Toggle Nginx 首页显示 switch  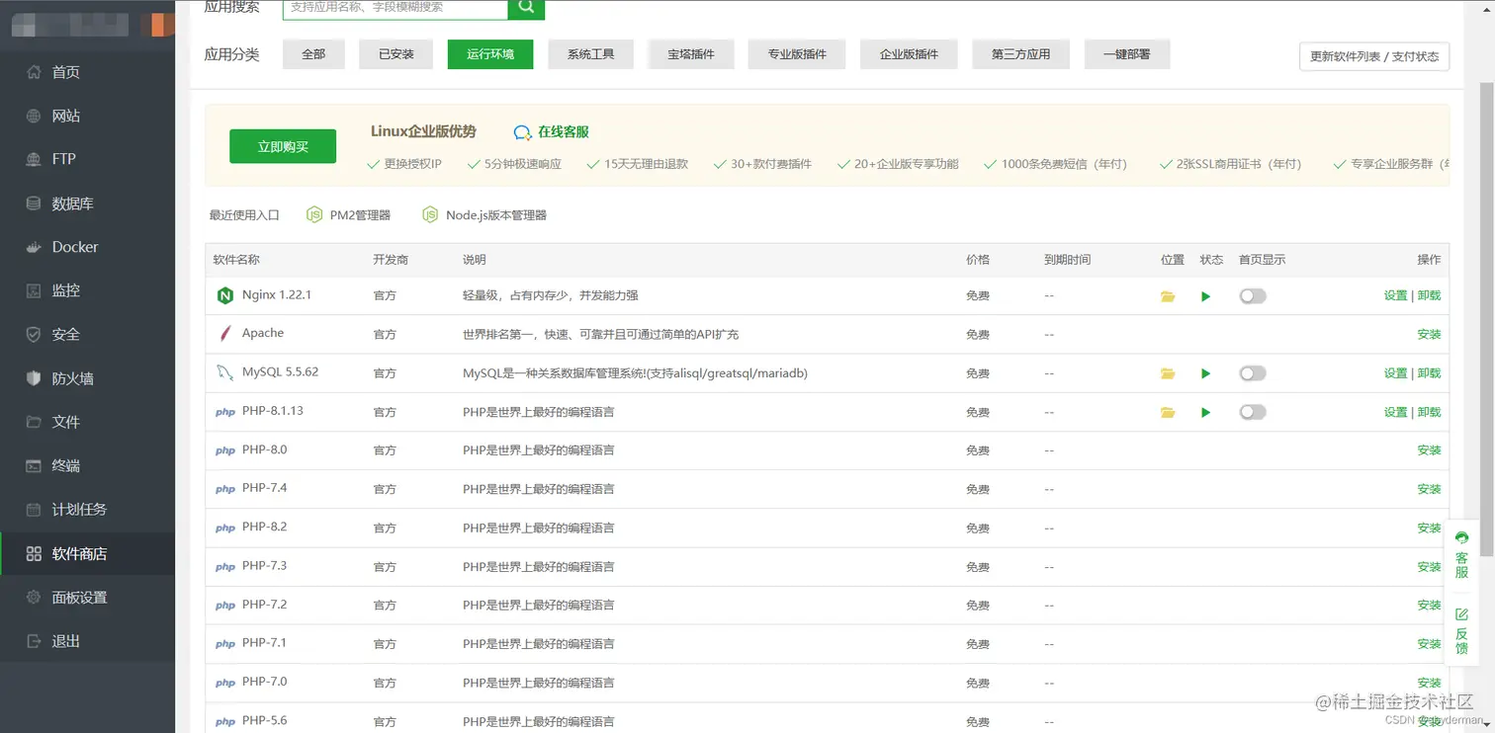[x=1253, y=296]
